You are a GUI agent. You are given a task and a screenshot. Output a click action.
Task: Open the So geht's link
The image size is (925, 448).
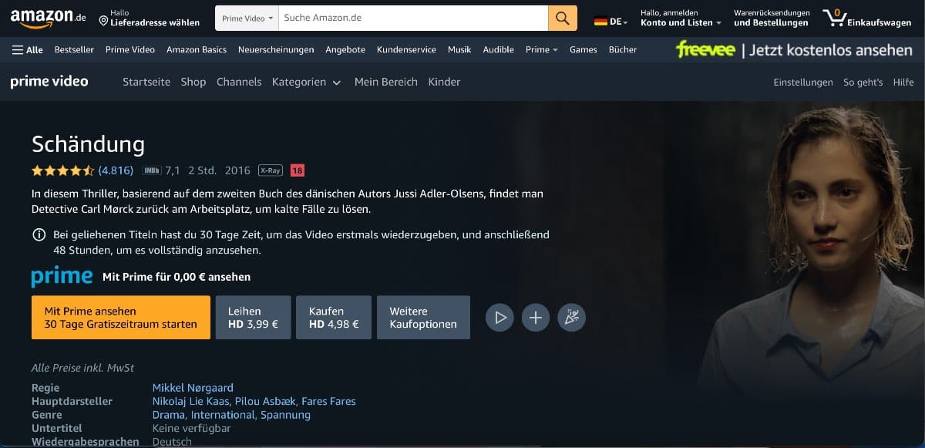(863, 82)
